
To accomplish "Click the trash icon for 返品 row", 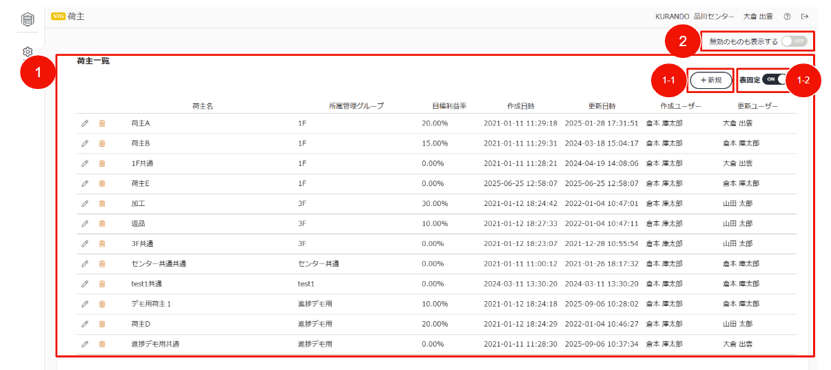I will 102,223.
